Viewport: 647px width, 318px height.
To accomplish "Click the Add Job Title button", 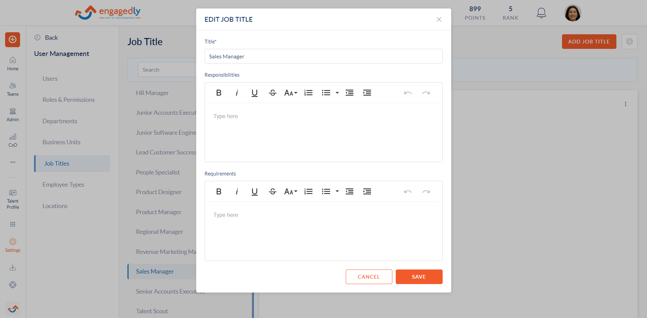I will pyautogui.click(x=589, y=41).
